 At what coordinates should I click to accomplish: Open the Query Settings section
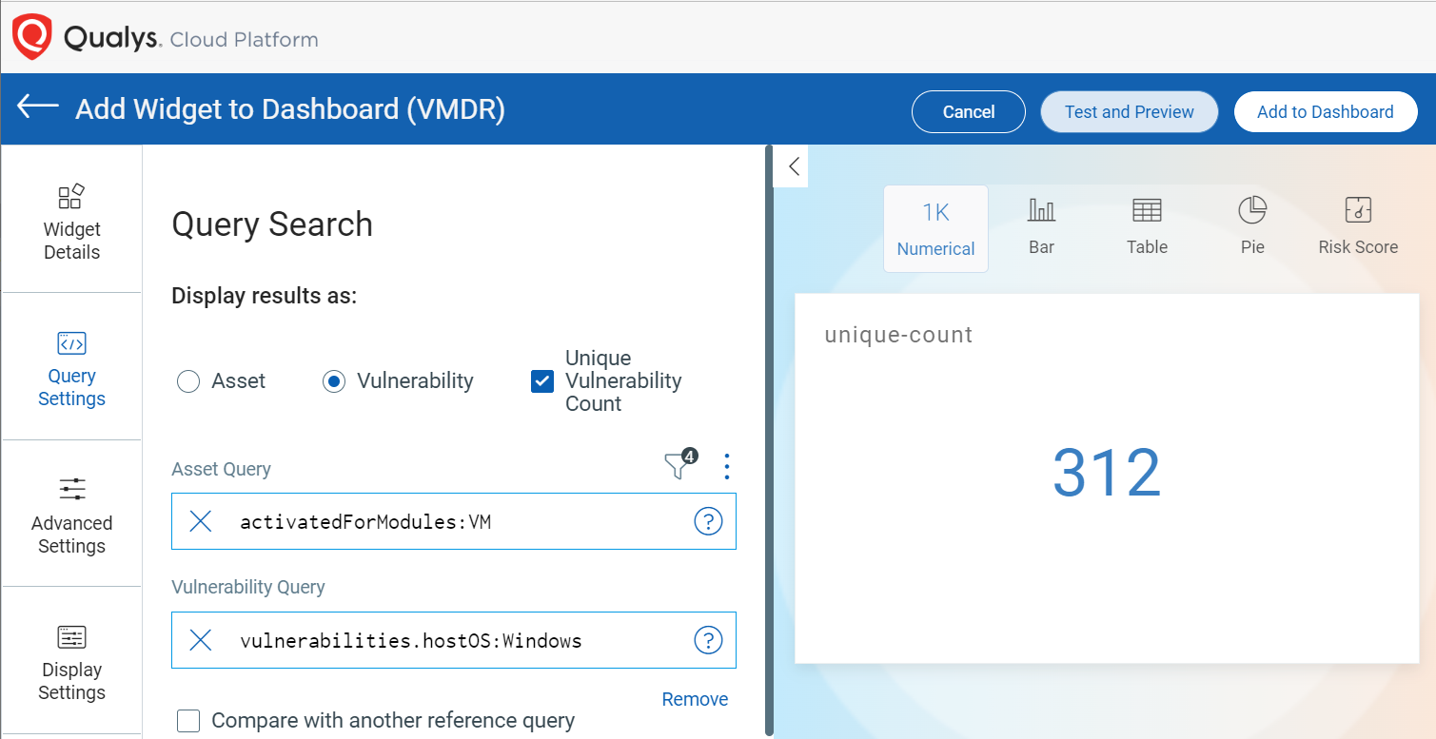[71, 367]
